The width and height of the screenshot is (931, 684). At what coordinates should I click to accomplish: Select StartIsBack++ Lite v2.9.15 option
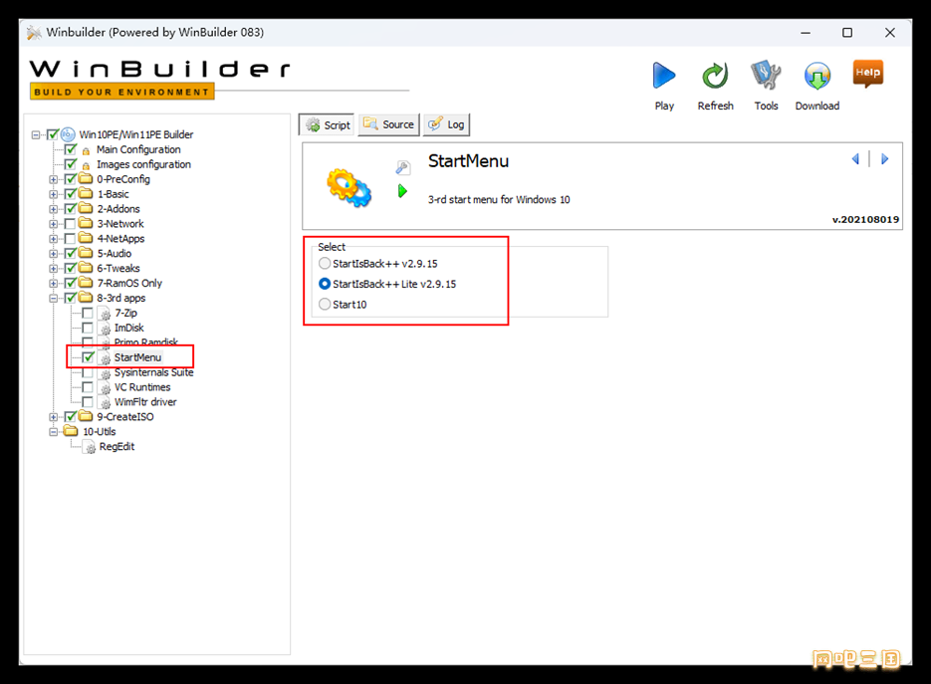coord(325,284)
